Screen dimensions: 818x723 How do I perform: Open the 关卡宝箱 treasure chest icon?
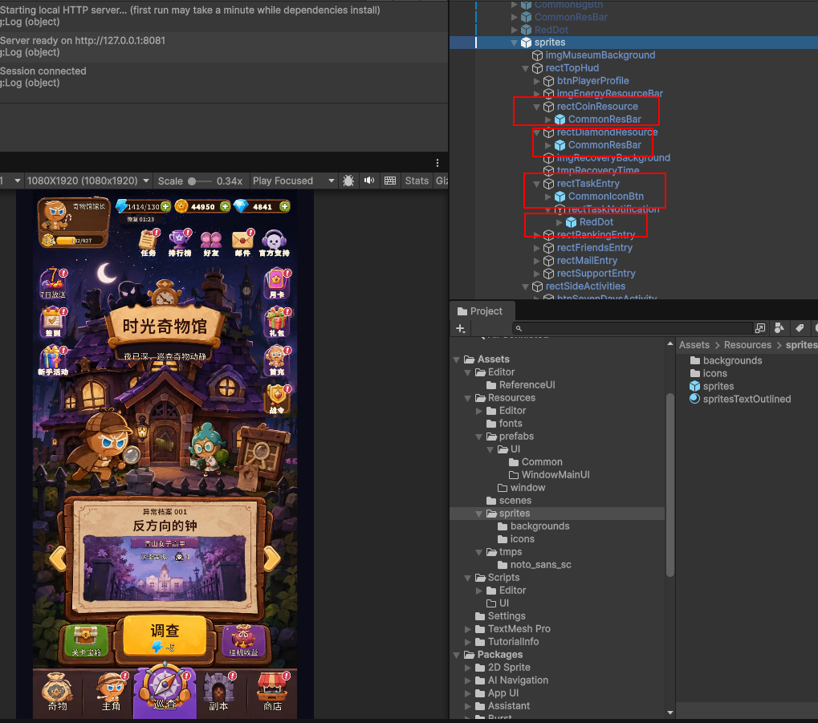(x=86, y=641)
